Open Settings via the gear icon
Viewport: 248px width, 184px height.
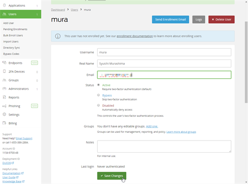click(4, 114)
